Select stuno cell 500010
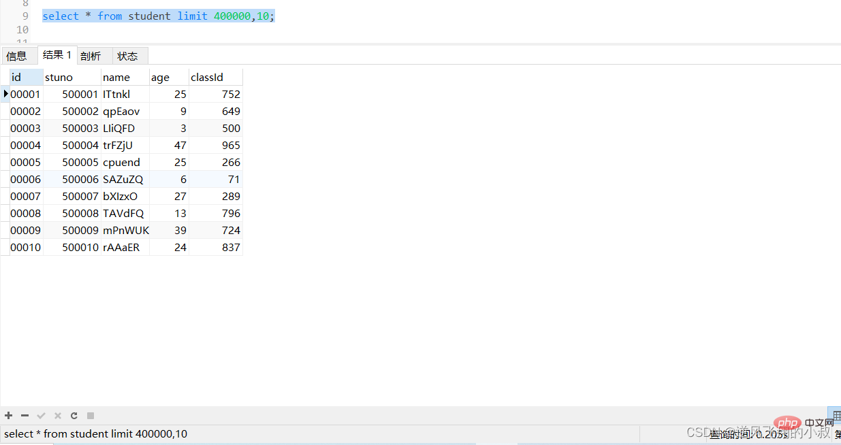The height and width of the screenshot is (445, 841). click(x=72, y=247)
